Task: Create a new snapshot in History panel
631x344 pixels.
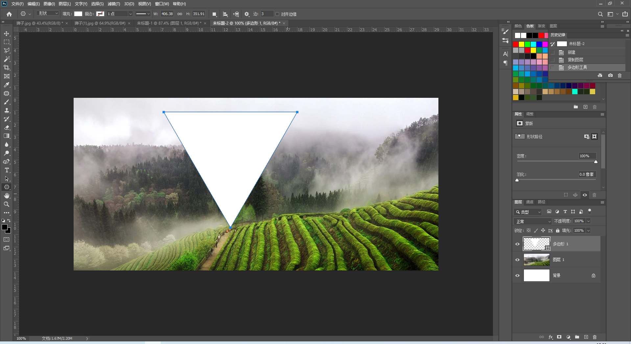Action: [610, 75]
